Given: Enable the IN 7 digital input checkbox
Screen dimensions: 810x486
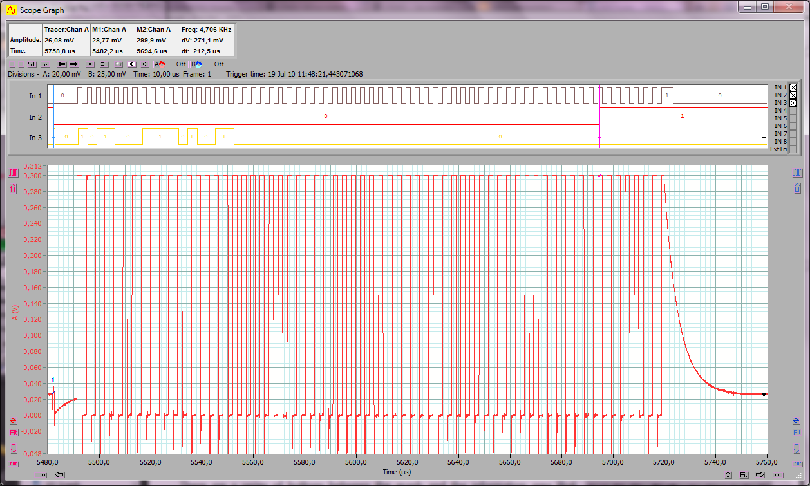Looking at the screenshot, I should coord(793,133).
